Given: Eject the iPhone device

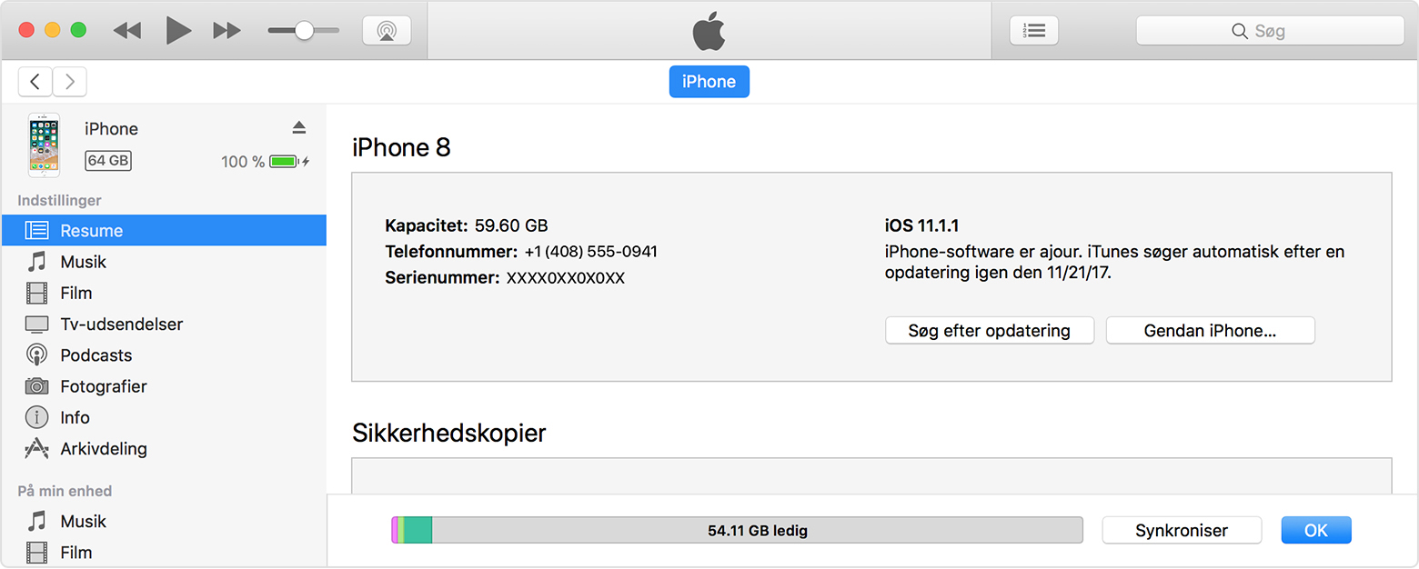Looking at the screenshot, I should pyautogui.click(x=299, y=127).
